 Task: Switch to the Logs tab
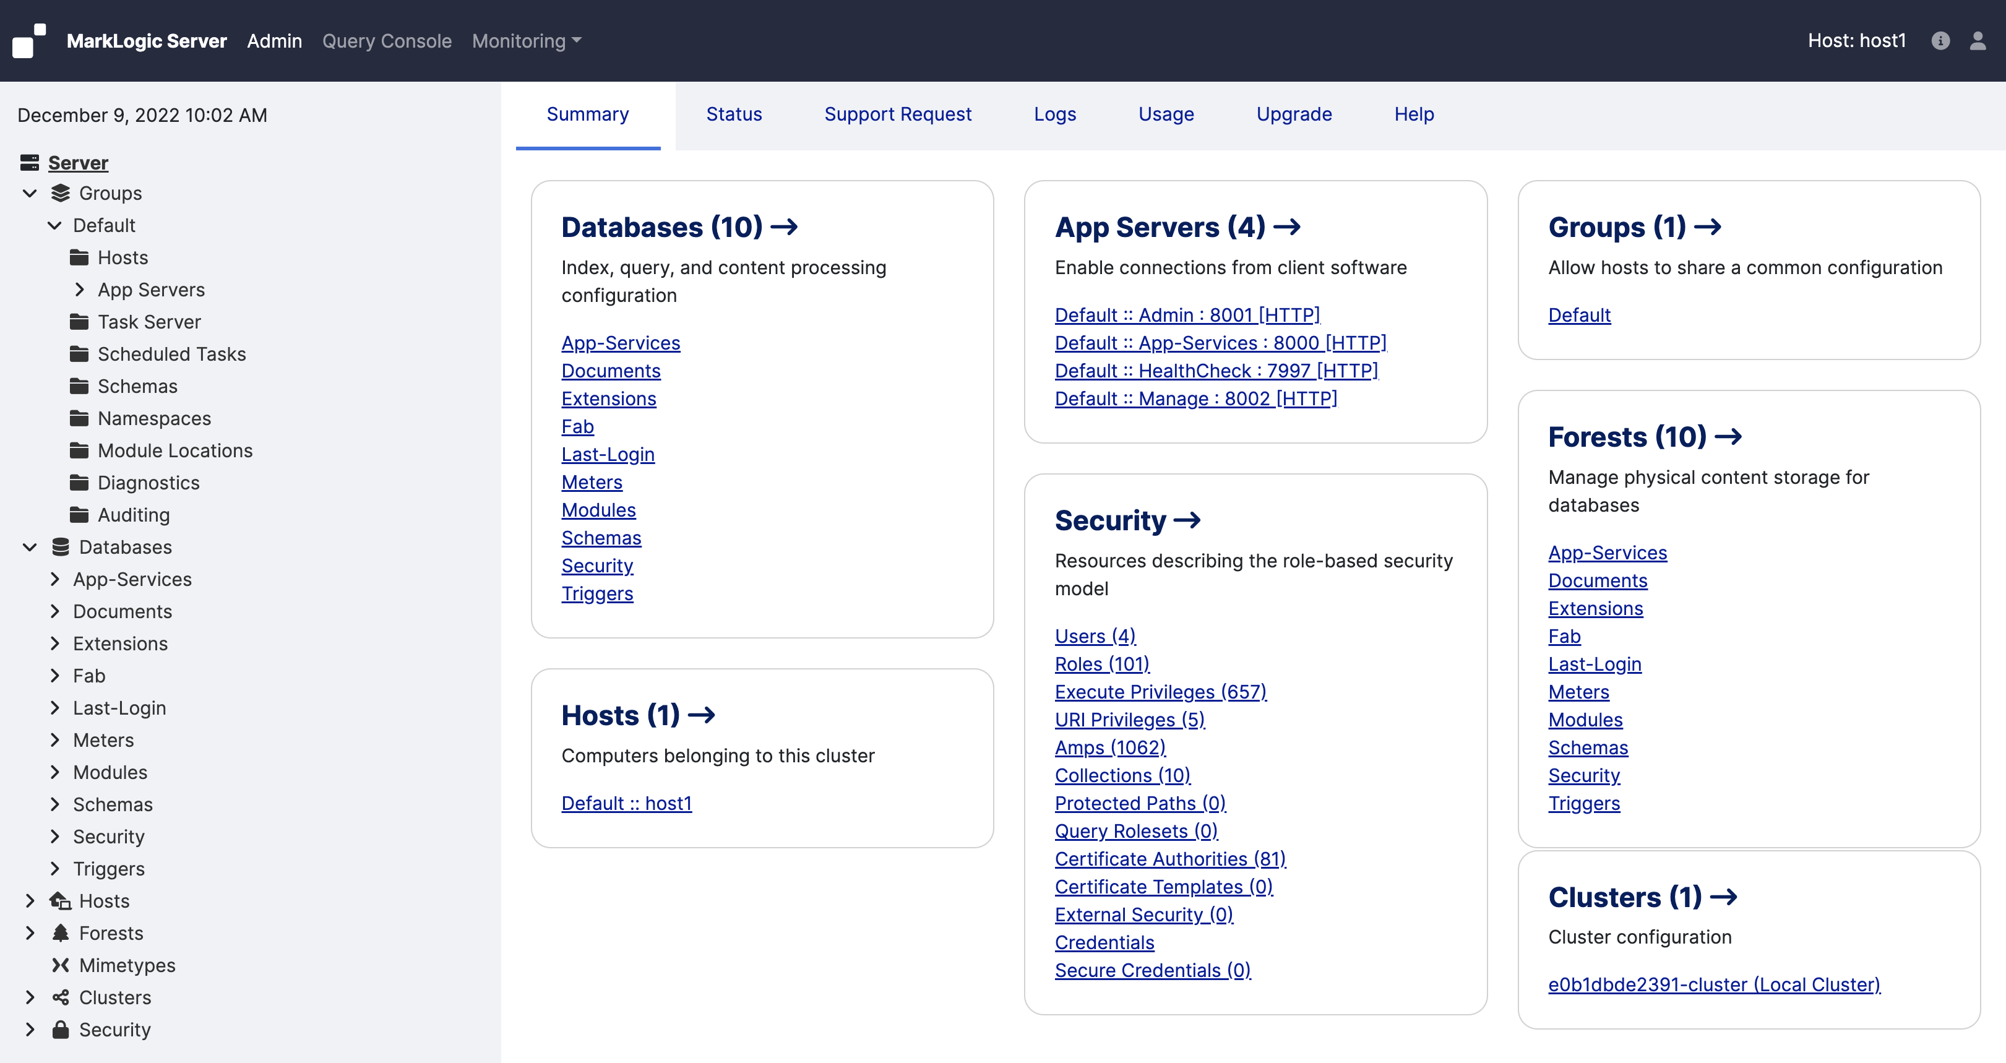point(1054,114)
